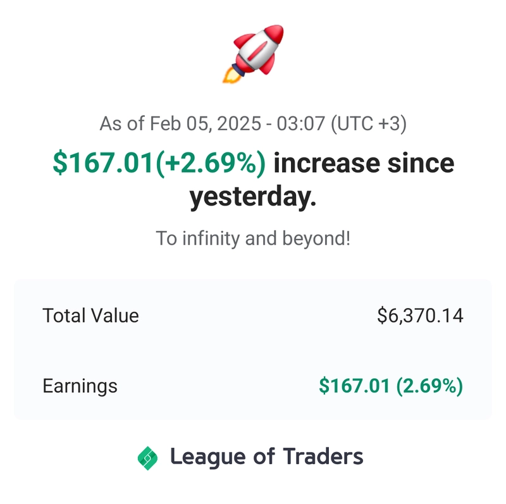Click the (UTC +3) timezone text
506x504 pixels.
pos(369,124)
